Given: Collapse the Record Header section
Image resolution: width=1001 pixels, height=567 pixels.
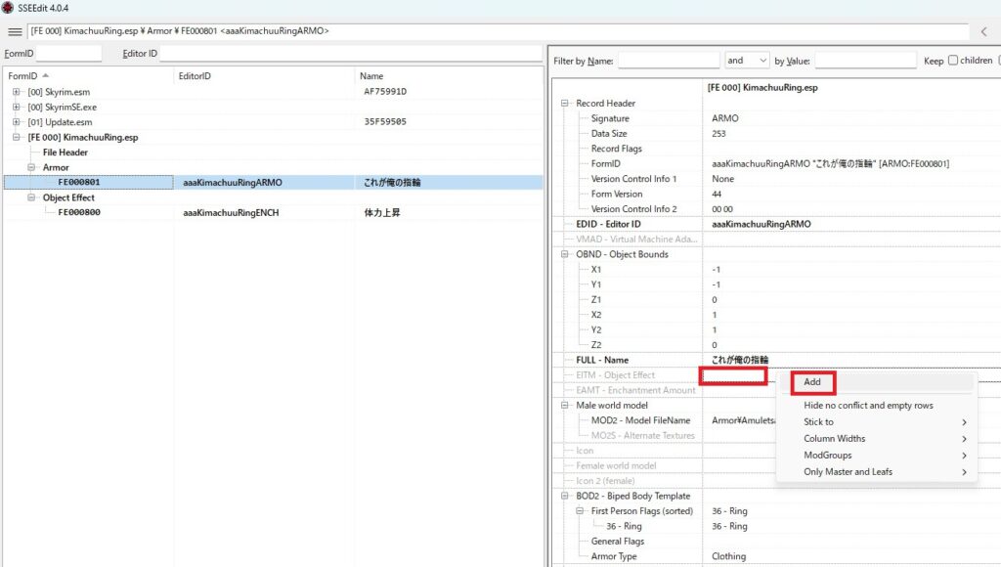Looking at the screenshot, I should tap(564, 104).
